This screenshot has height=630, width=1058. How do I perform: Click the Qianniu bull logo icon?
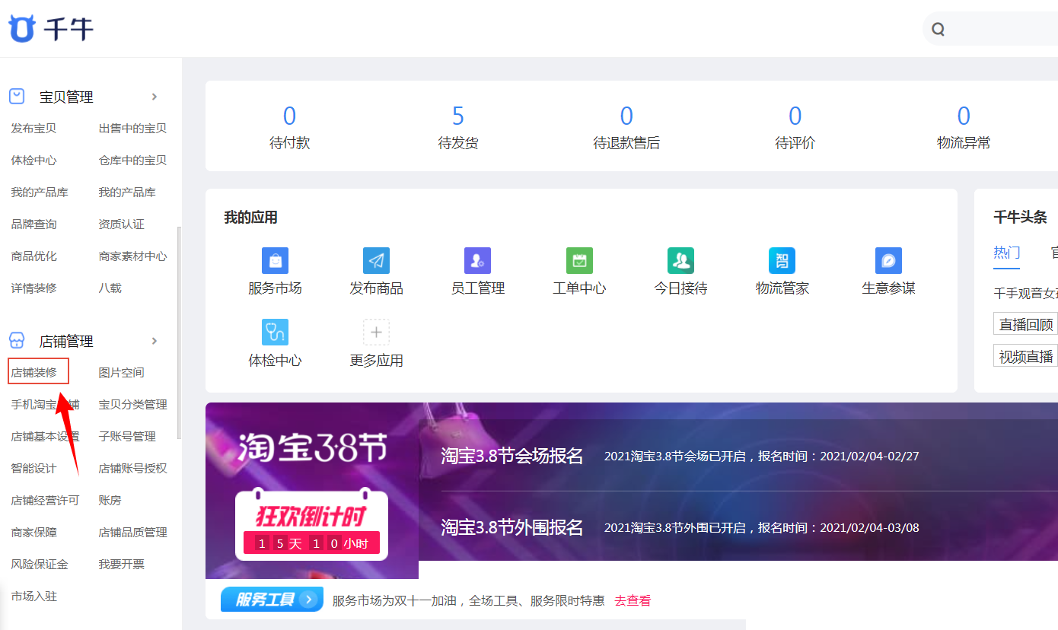pos(22,29)
